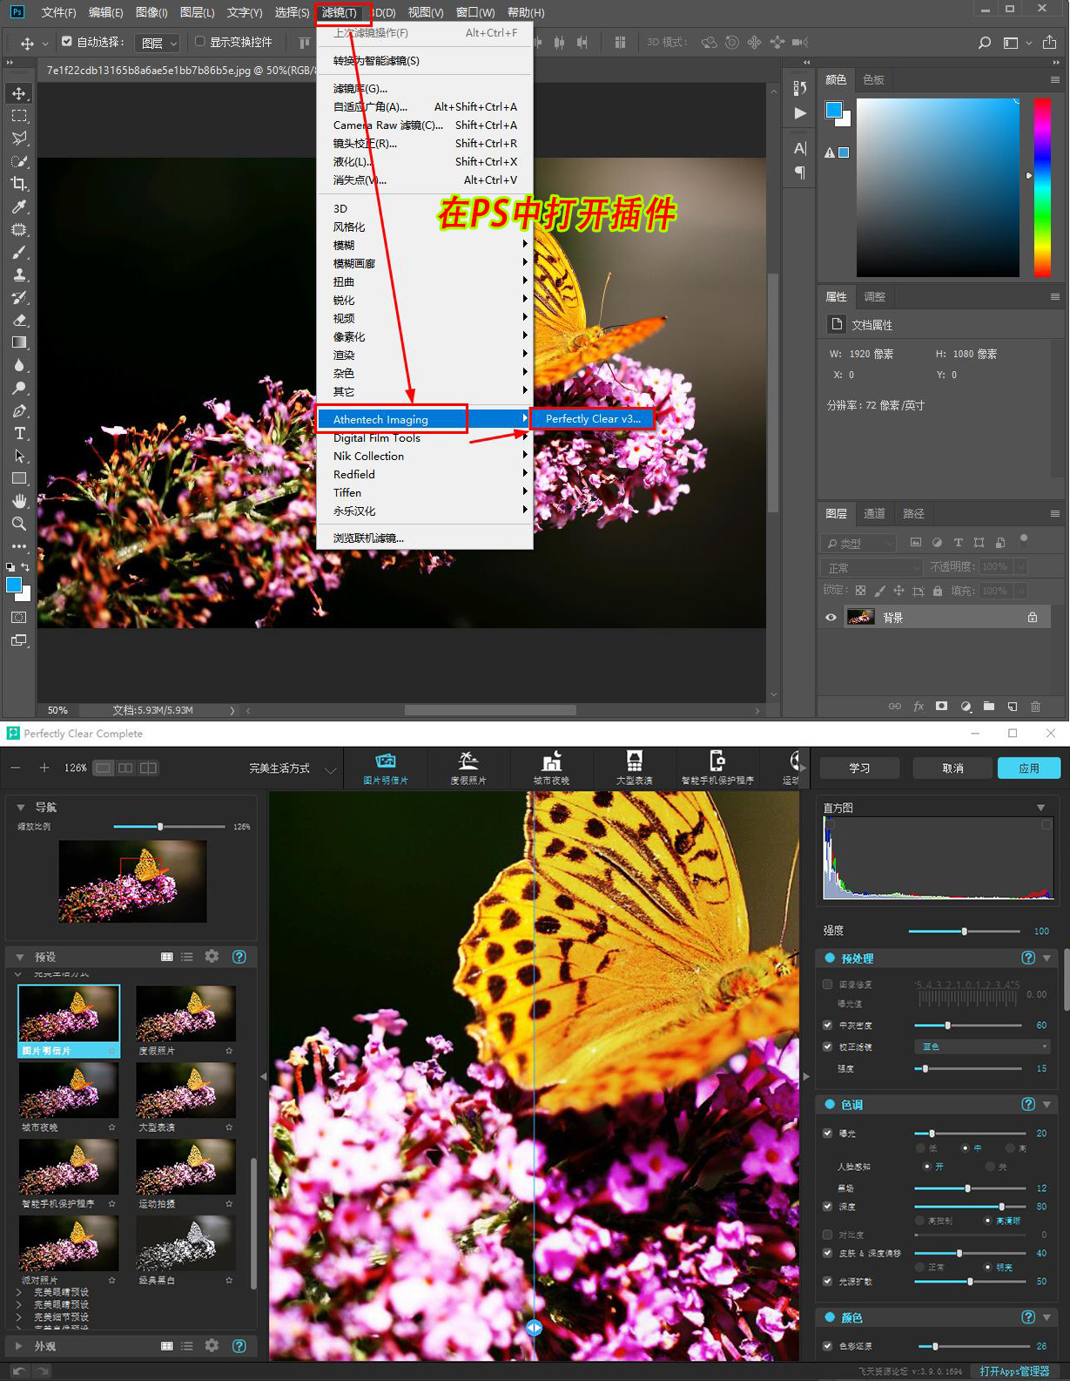The width and height of the screenshot is (1070, 1381).
Task: Click the 应用 button
Action: [1029, 768]
